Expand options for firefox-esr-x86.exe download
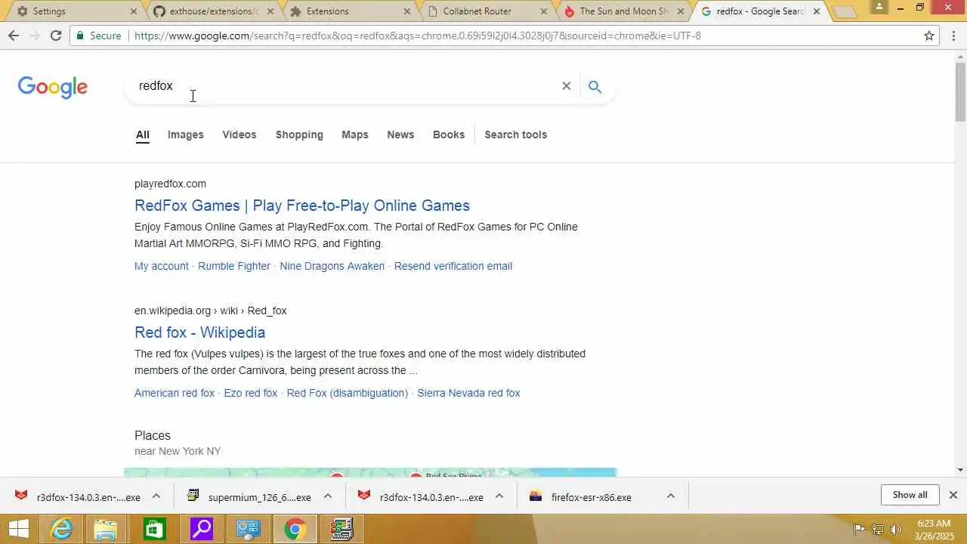 pos(670,496)
